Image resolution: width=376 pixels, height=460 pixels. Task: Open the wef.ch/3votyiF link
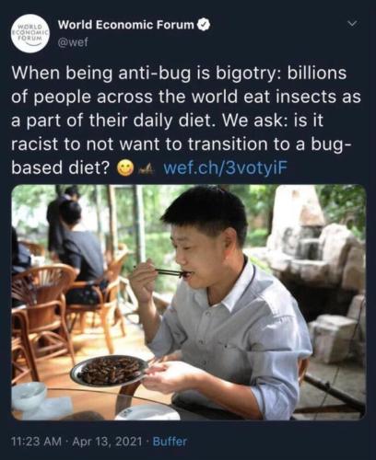pos(226,167)
